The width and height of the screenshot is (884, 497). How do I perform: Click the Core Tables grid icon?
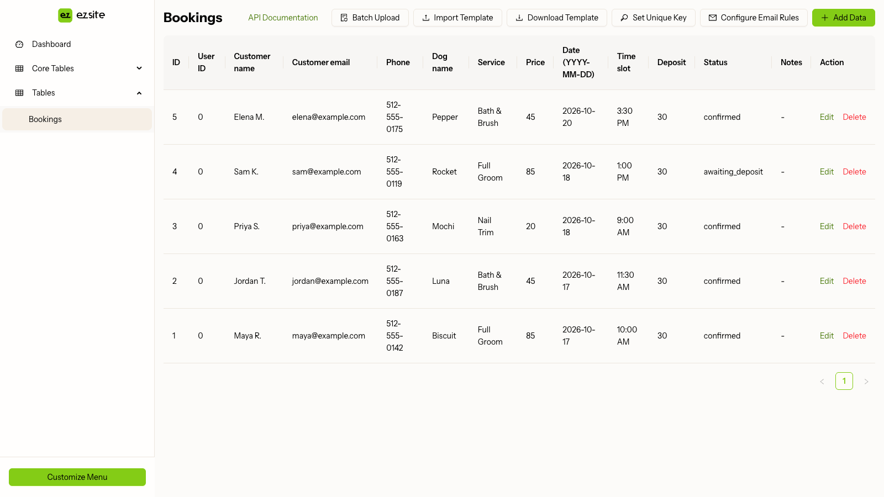[19, 68]
